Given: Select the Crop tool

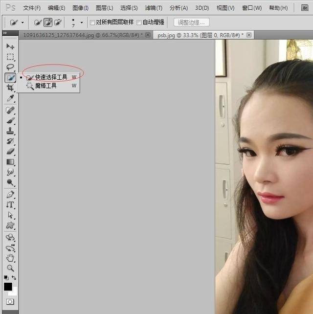Looking at the screenshot, I should tap(10, 88).
